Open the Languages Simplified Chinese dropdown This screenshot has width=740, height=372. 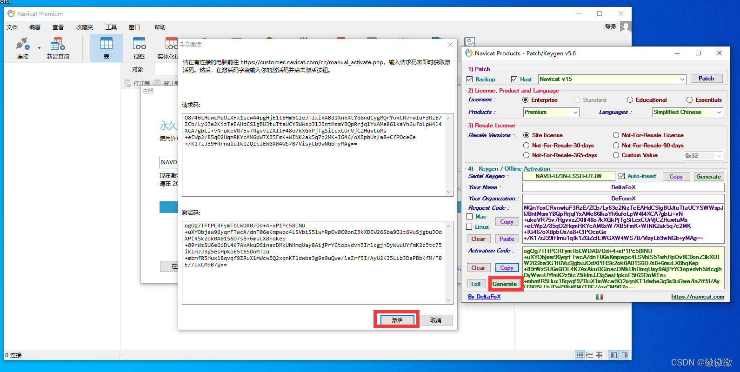click(687, 112)
